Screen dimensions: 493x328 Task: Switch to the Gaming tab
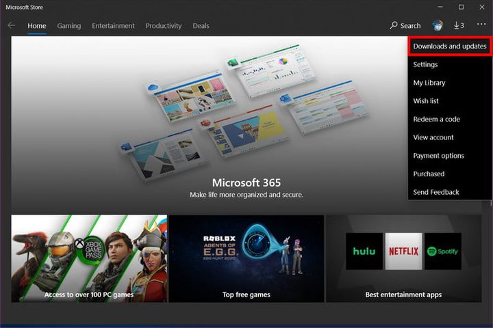69,26
